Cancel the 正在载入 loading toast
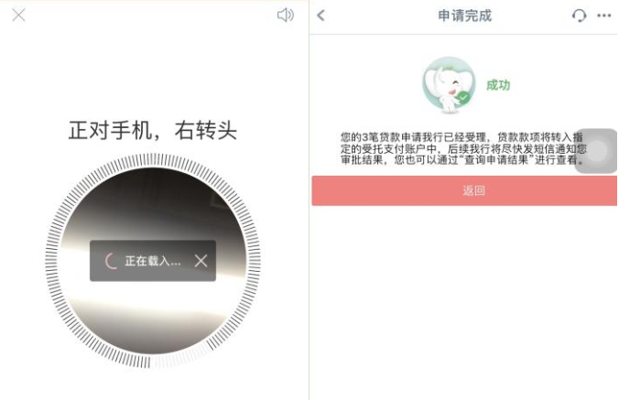The image size is (619, 400). click(x=201, y=261)
